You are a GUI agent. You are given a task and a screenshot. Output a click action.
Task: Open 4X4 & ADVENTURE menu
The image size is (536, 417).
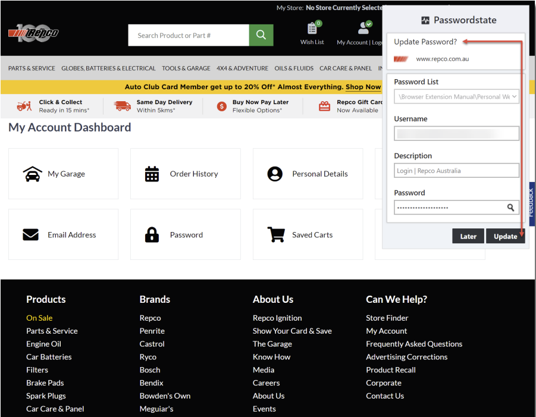(242, 68)
